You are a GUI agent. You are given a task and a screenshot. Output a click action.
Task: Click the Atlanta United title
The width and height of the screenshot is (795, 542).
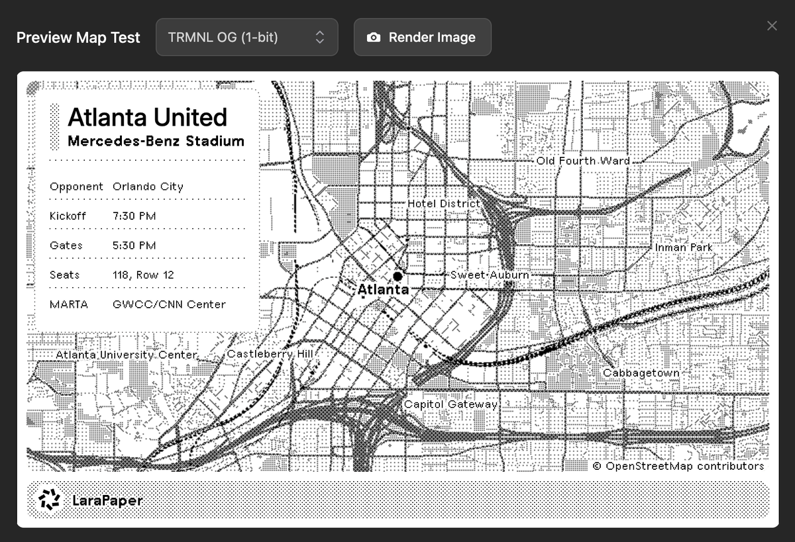(147, 117)
